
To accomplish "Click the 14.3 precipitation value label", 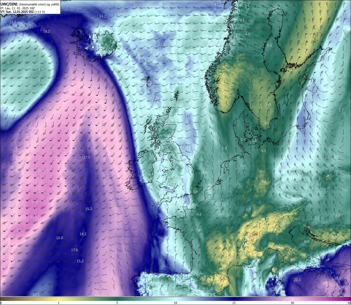I will tap(13, 22).
